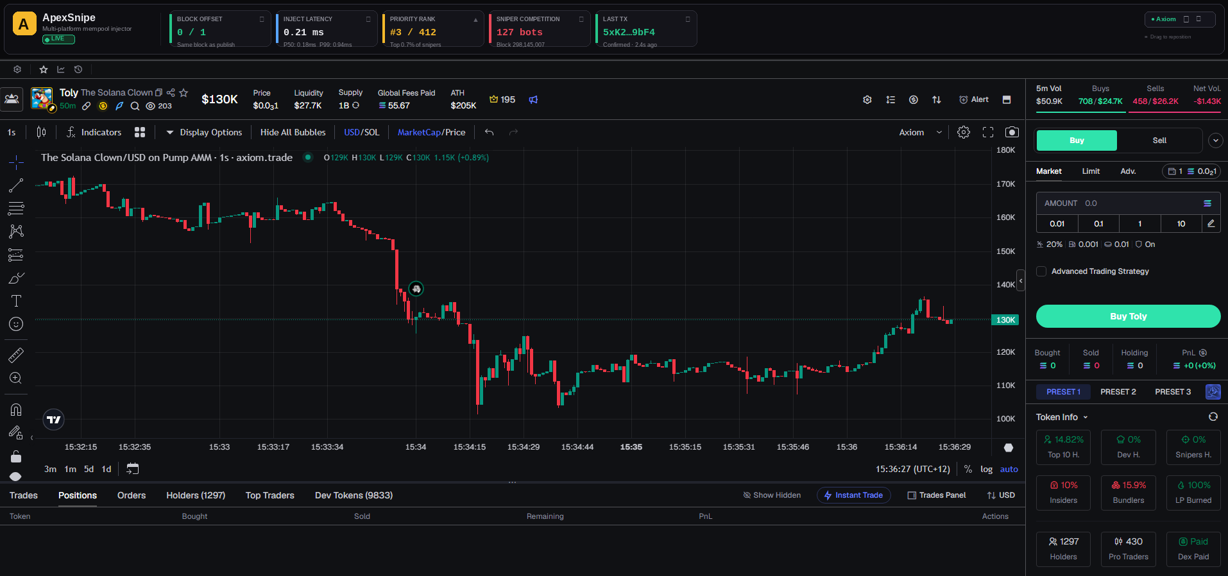
Task: Open Indicators menu
Action: click(94, 132)
